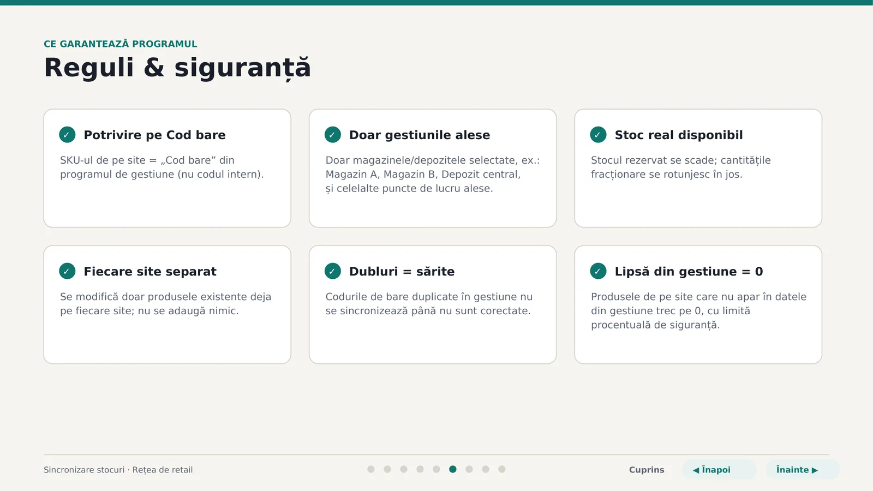
Task: Click the description starting Doar magazinele/depozitele selectate
Action: click(x=433, y=175)
